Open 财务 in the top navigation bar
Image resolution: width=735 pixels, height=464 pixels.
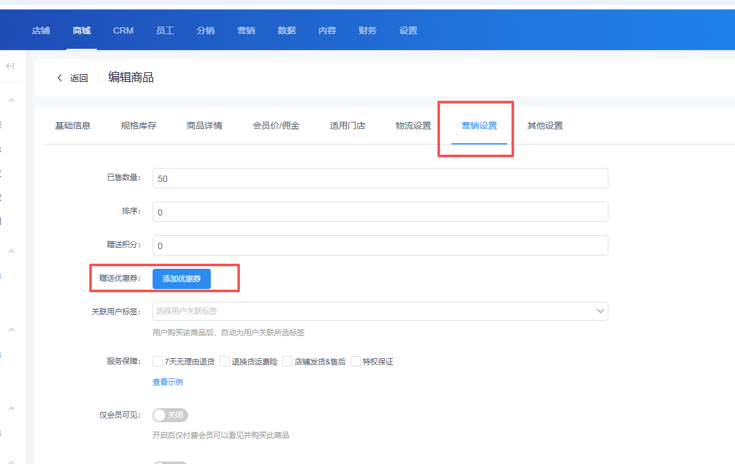368,30
